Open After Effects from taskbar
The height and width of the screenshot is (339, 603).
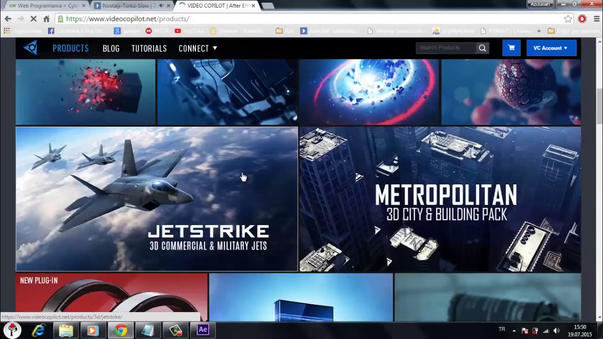(x=203, y=330)
